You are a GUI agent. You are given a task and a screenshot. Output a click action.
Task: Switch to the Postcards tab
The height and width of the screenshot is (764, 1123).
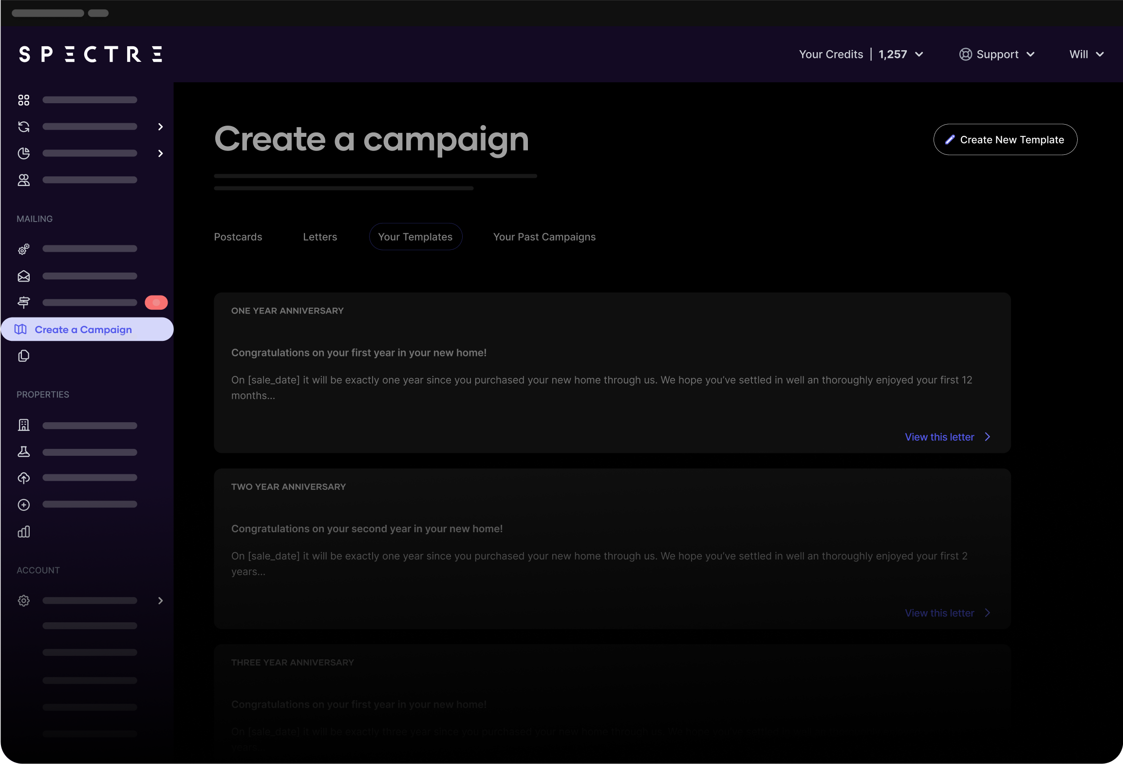pos(238,237)
